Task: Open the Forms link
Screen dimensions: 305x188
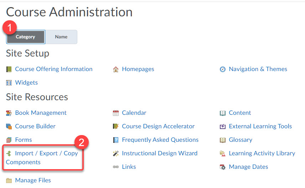Action: tap(24, 140)
